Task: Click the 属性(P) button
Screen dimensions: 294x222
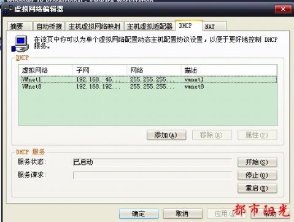Action: coord(257,135)
